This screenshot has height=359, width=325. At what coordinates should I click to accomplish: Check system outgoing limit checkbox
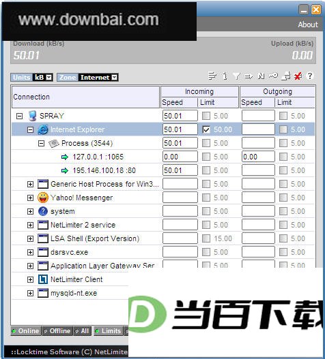click(x=283, y=211)
